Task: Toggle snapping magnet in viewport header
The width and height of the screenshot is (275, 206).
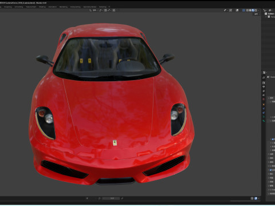Action: pyautogui.click(x=105, y=10)
